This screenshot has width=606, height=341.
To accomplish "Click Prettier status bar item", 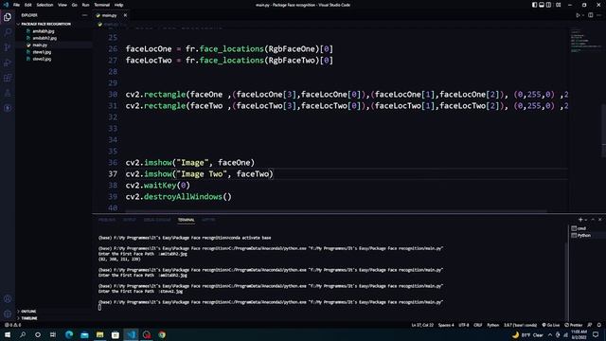I will pyautogui.click(x=574, y=325).
